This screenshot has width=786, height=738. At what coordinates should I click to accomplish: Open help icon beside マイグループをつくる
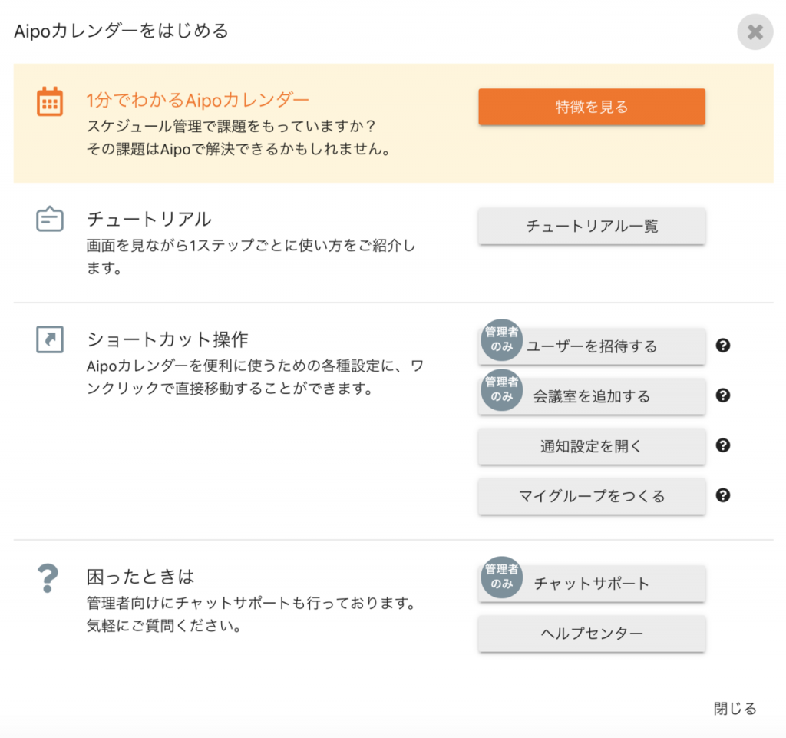coord(722,495)
